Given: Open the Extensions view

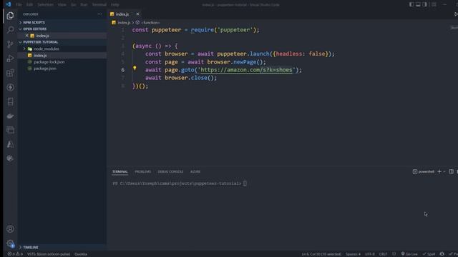Looking at the screenshot, I should (x=10, y=73).
